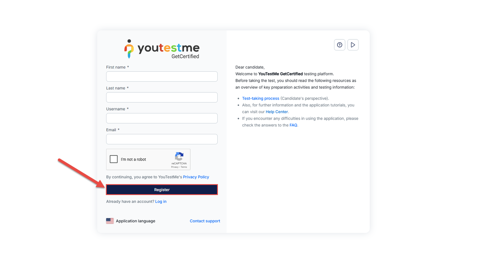Viewport: 501px width, 263px height.
Task: Click the play video tutorial icon
Action: click(x=353, y=45)
